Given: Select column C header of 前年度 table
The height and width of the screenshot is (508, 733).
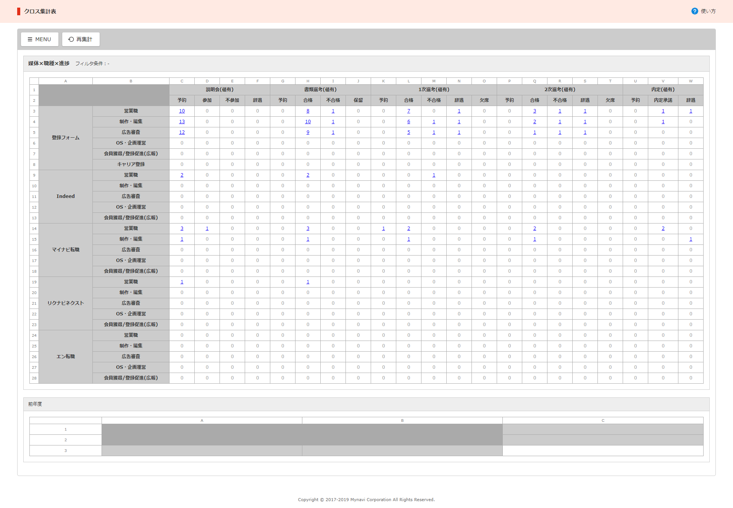Looking at the screenshot, I should pyautogui.click(x=603, y=420).
